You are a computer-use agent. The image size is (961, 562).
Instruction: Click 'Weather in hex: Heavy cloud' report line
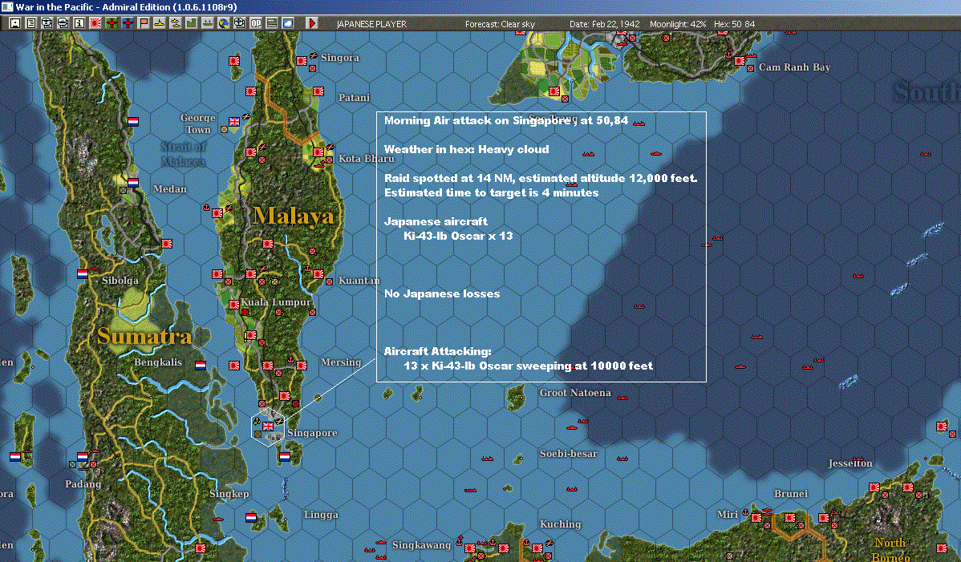pyautogui.click(x=466, y=149)
